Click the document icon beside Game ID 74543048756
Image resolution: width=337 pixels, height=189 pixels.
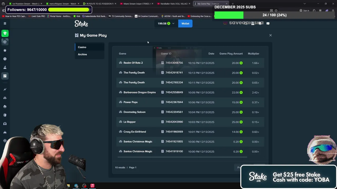coord(162,63)
